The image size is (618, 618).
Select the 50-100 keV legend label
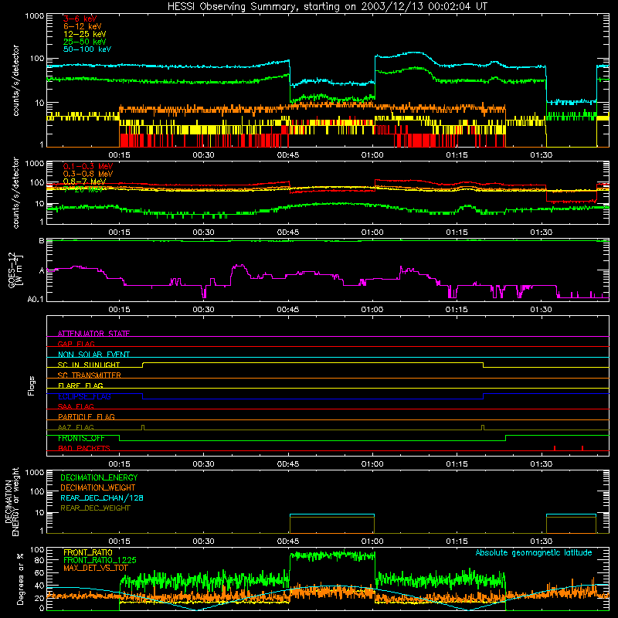tap(87, 49)
